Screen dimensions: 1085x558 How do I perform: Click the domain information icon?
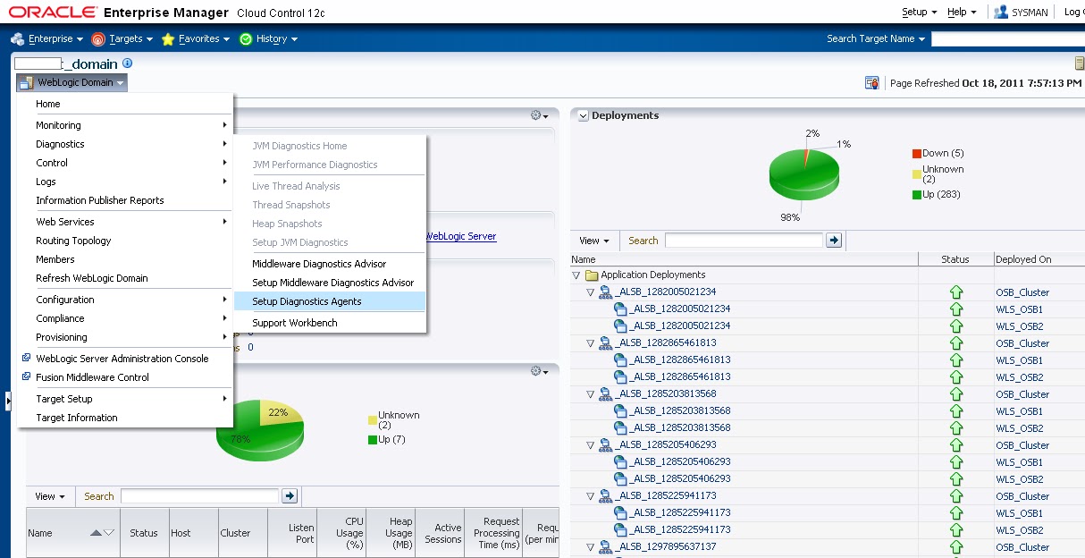127,63
